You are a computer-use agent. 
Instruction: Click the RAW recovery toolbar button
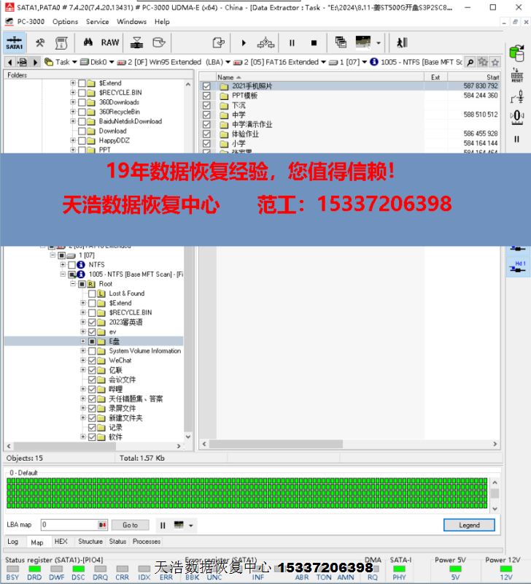pyautogui.click(x=110, y=43)
